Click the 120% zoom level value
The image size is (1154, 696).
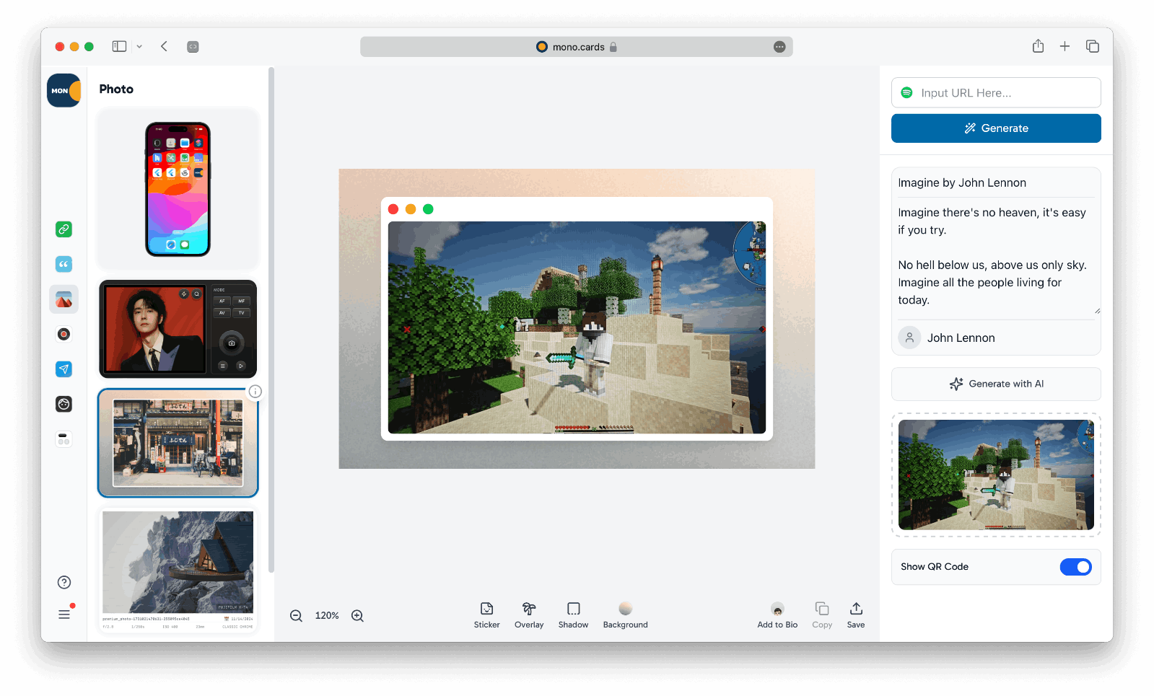tap(327, 616)
